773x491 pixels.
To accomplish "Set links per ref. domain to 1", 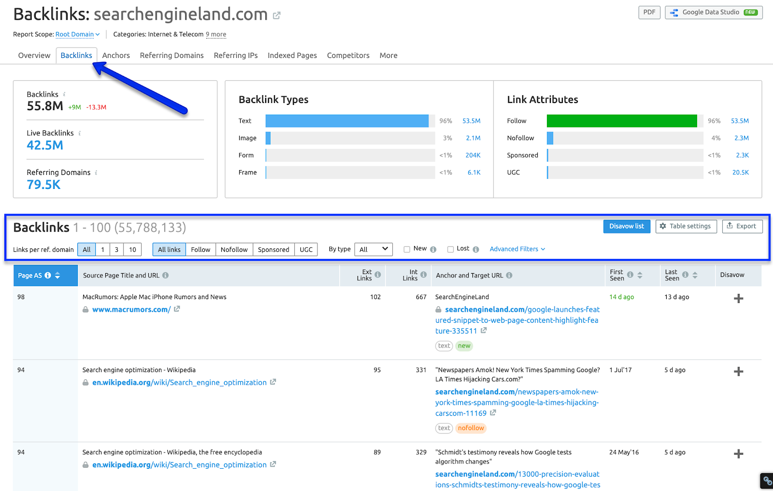I will pyautogui.click(x=102, y=249).
